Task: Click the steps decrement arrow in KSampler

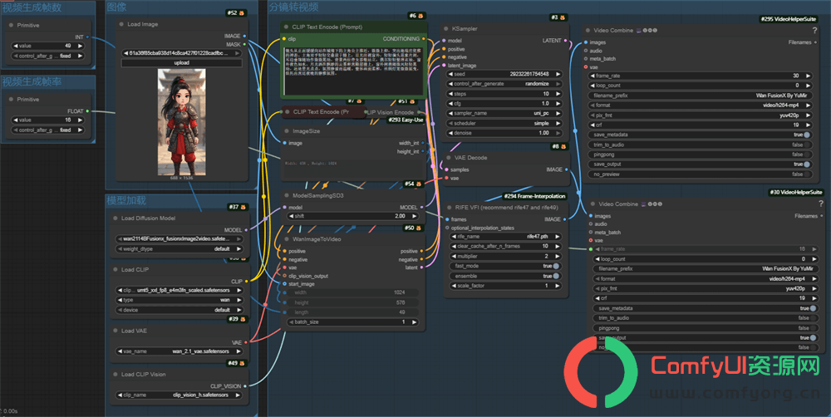Action: pyautogui.click(x=450, y=94)
